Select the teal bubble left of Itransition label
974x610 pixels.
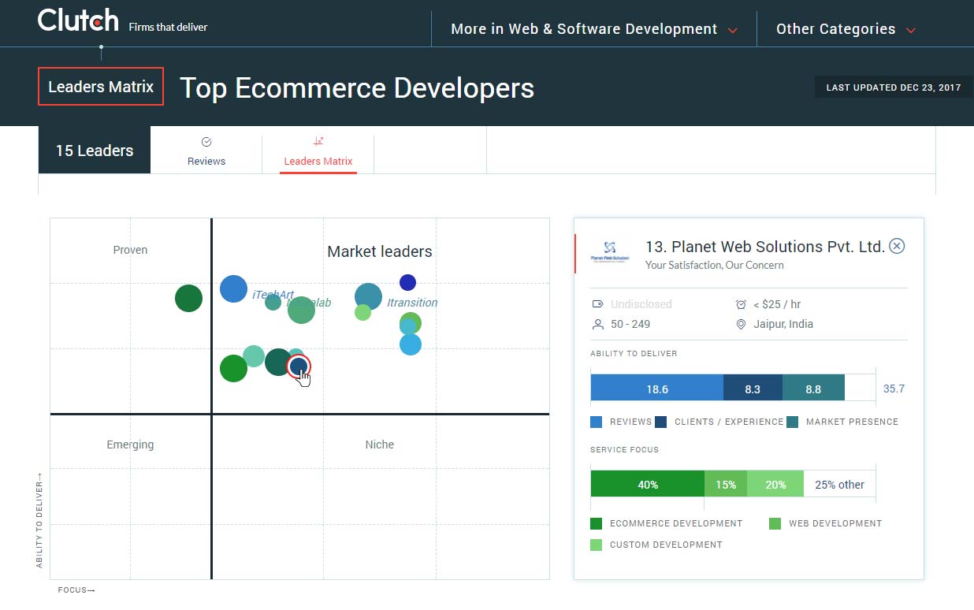click(x=368, y=297)
